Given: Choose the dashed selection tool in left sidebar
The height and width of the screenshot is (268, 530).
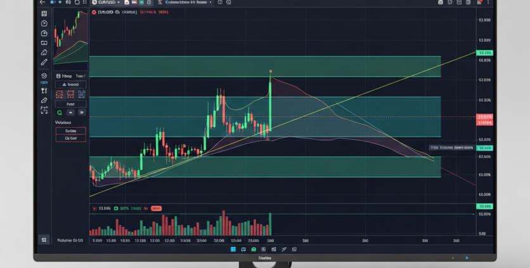Looking at the screenshot, I should [44, 110].
